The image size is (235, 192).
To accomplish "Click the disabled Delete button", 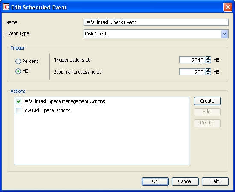I will click(x=207, y=123).
